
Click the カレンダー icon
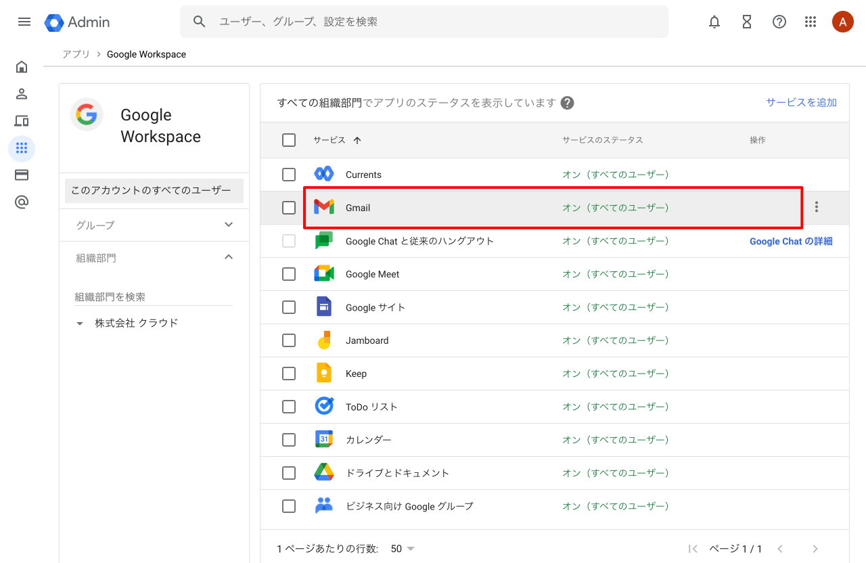click(324, 440)
